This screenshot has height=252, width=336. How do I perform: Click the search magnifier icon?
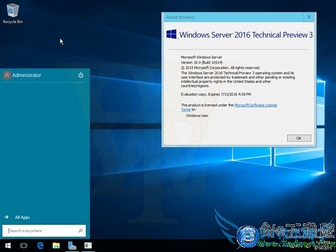[80, 231]
